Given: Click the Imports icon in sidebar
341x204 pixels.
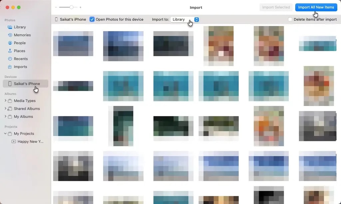Looking at the screenshot, I should 10,67.
